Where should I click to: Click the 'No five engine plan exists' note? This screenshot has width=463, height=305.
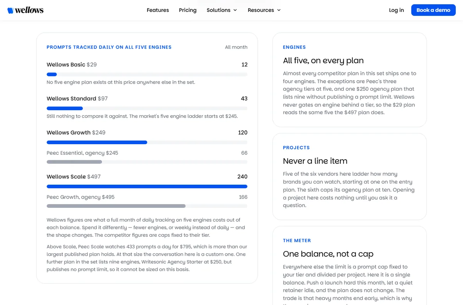pyautogui.click(x=121, y=82)
